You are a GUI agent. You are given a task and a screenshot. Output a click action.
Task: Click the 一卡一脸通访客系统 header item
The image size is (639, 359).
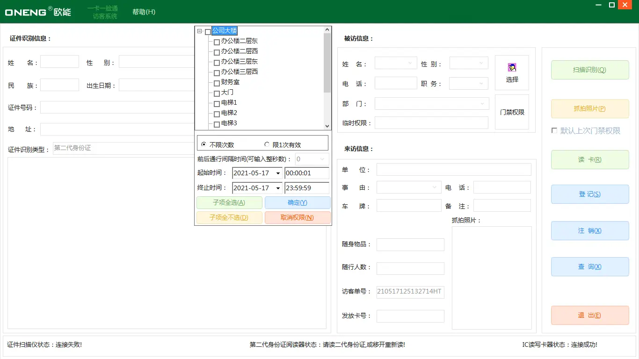click(102, 12)
